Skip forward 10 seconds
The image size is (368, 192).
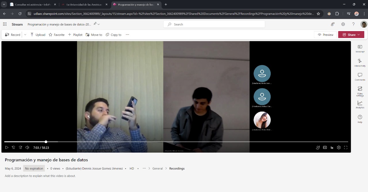click(x=20, y=147)
